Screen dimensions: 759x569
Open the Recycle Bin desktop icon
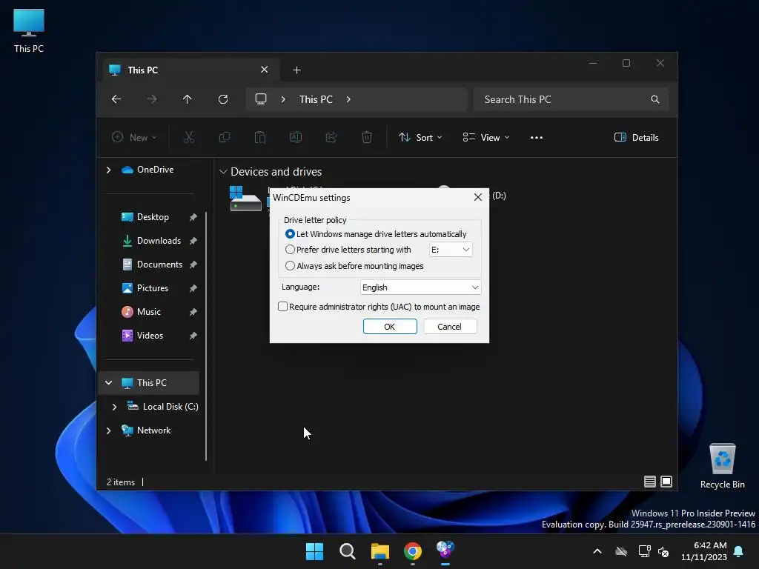click(x=722, y=466)
